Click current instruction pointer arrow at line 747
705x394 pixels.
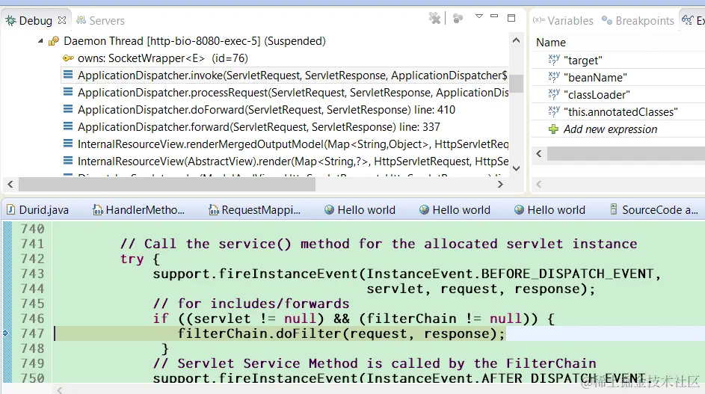pyautogui.click(x=5, y=333)
